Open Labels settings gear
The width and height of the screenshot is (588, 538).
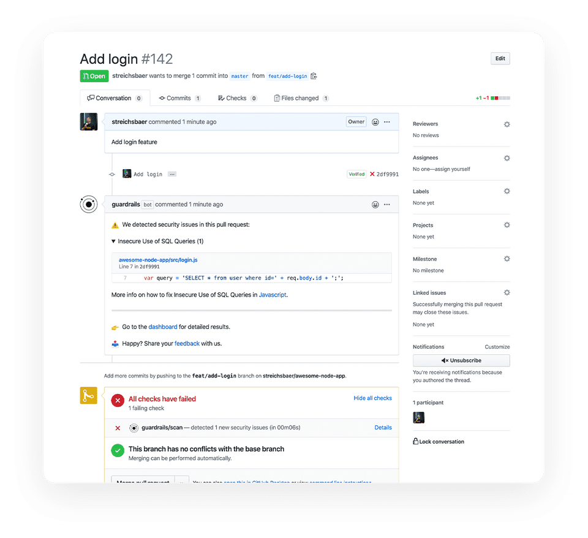(507, 191)
